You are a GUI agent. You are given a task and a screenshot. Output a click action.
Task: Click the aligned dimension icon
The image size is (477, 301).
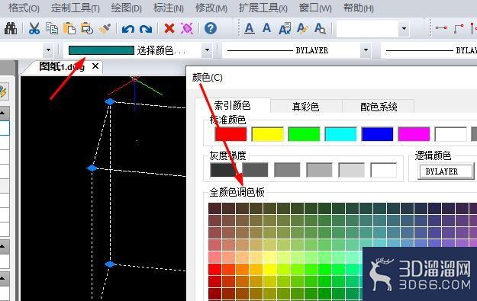tap(459, 28)
